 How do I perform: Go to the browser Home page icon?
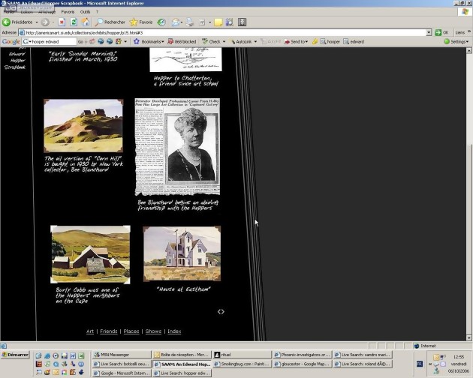pyautogui.click(x=86, y=22)
